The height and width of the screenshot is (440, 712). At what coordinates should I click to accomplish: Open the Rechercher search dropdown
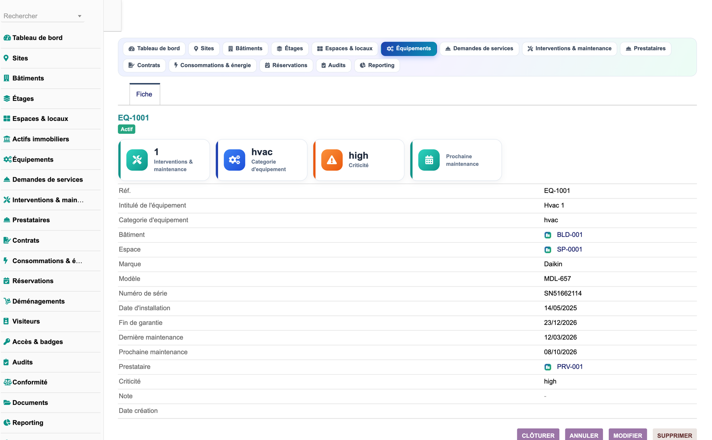(42, 16)
